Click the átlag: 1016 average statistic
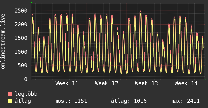Viewport: 208px width, 108px height. 129,101
